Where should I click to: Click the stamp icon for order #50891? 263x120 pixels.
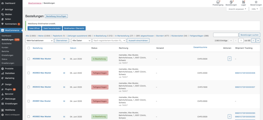[64, 101]
